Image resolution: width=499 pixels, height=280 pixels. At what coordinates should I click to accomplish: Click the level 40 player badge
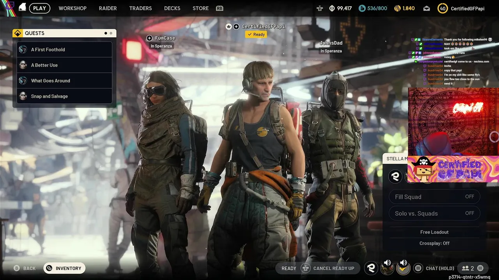[442, 8]
